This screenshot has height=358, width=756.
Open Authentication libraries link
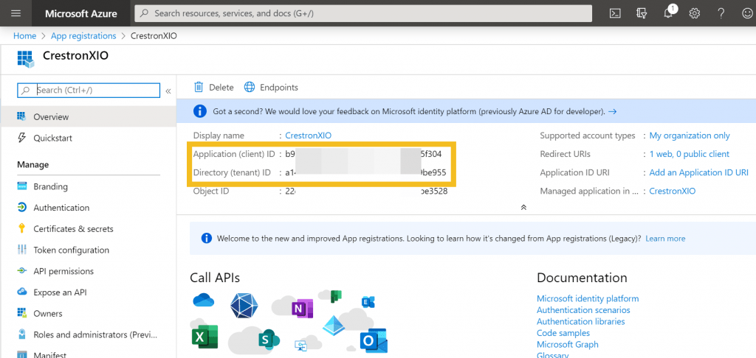tap(580, 321)
